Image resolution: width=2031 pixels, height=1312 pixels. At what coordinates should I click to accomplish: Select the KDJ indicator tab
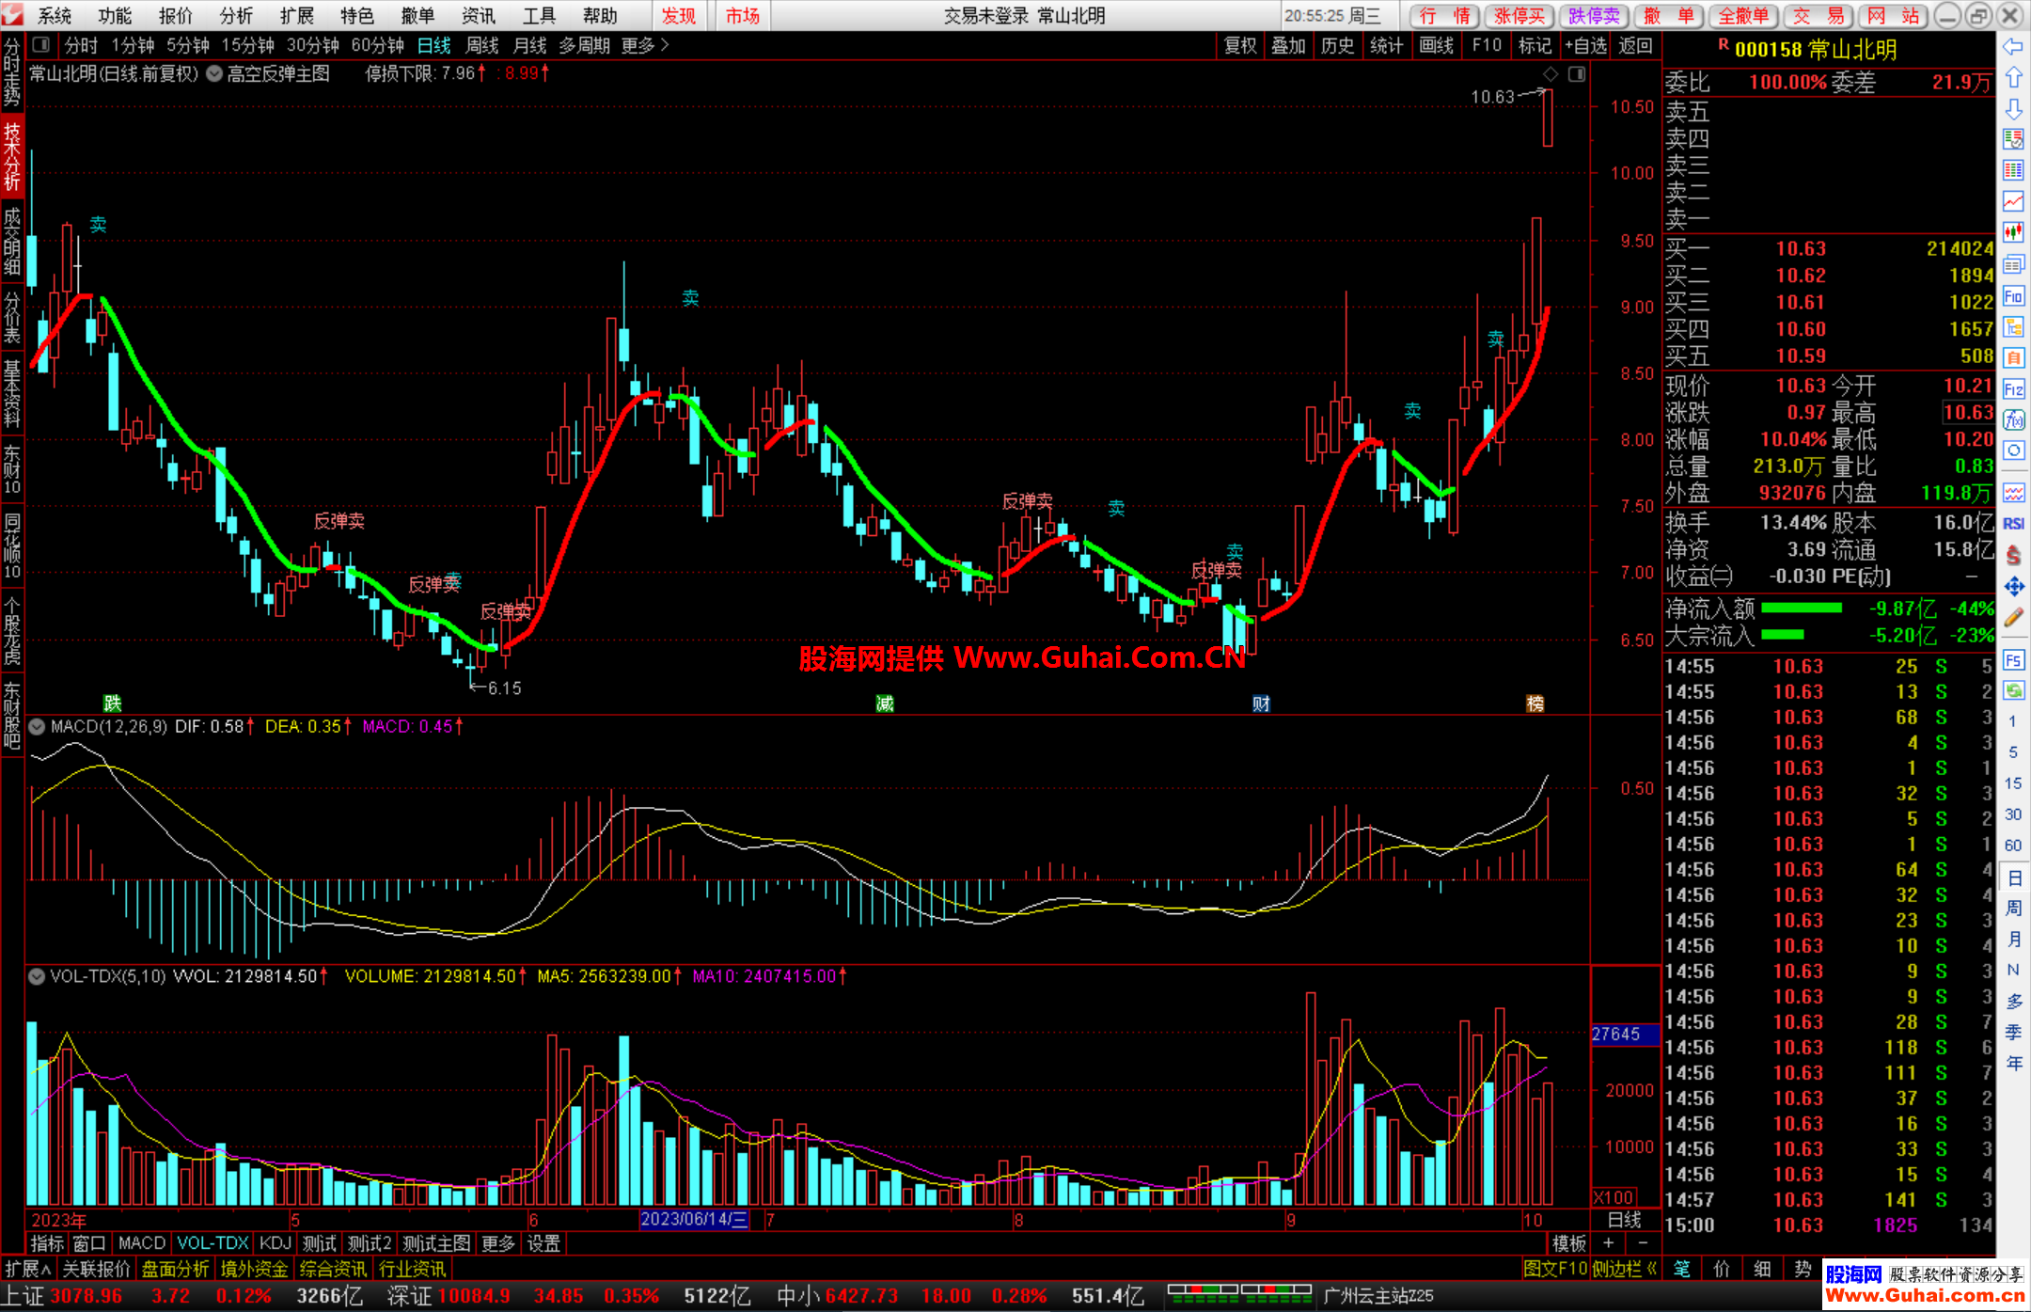(x=276, y=1243)
